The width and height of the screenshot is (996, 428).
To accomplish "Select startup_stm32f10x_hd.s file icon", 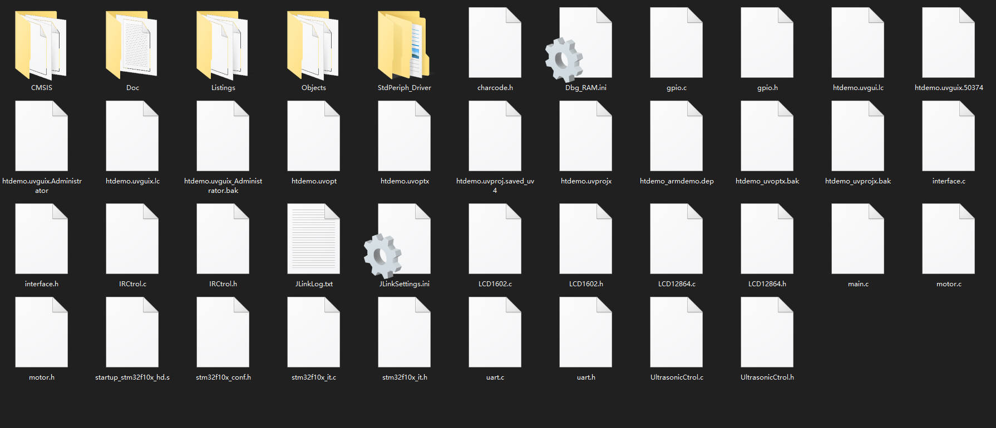I will tap(132, 332).
